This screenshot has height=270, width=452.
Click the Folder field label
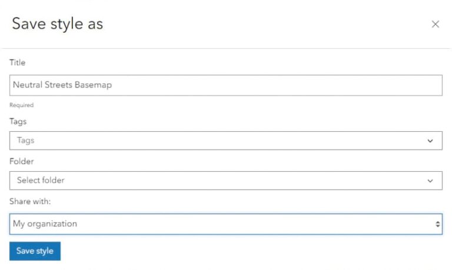click(x=22, y=161)
